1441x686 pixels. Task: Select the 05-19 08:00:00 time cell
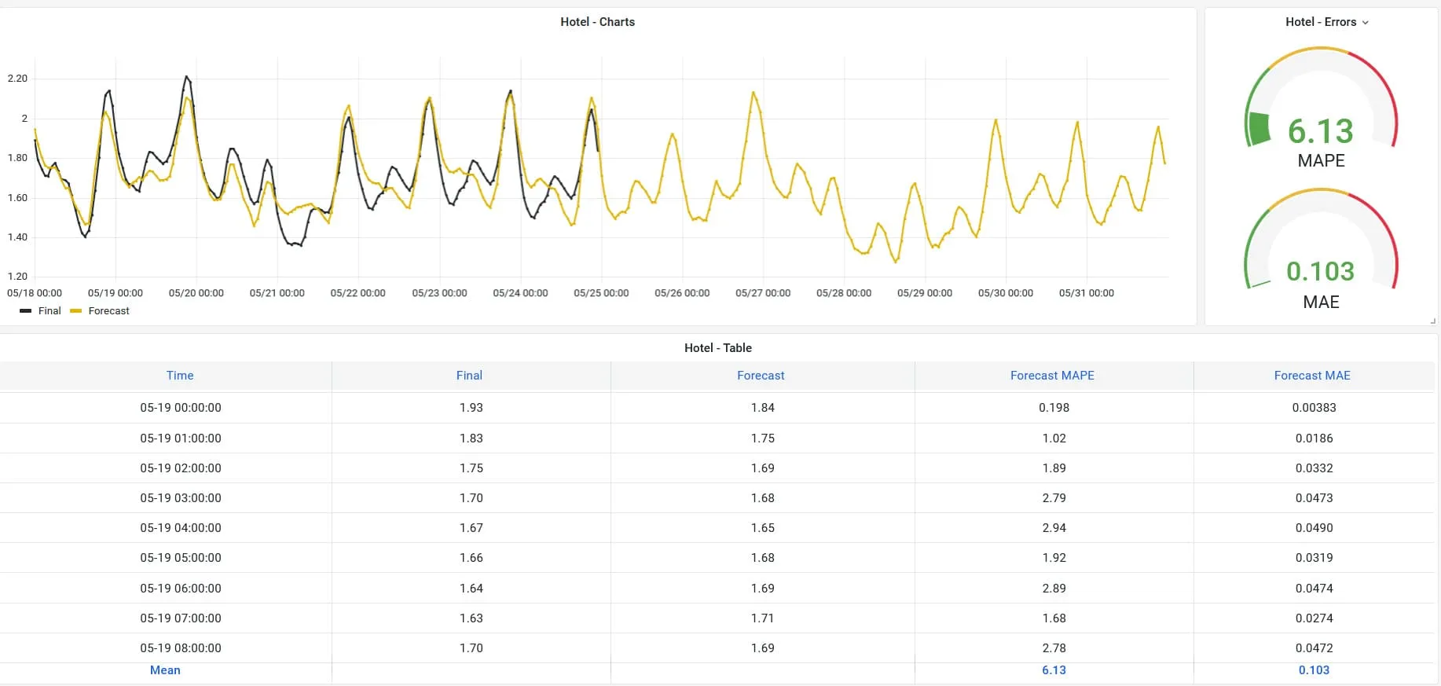181,648
